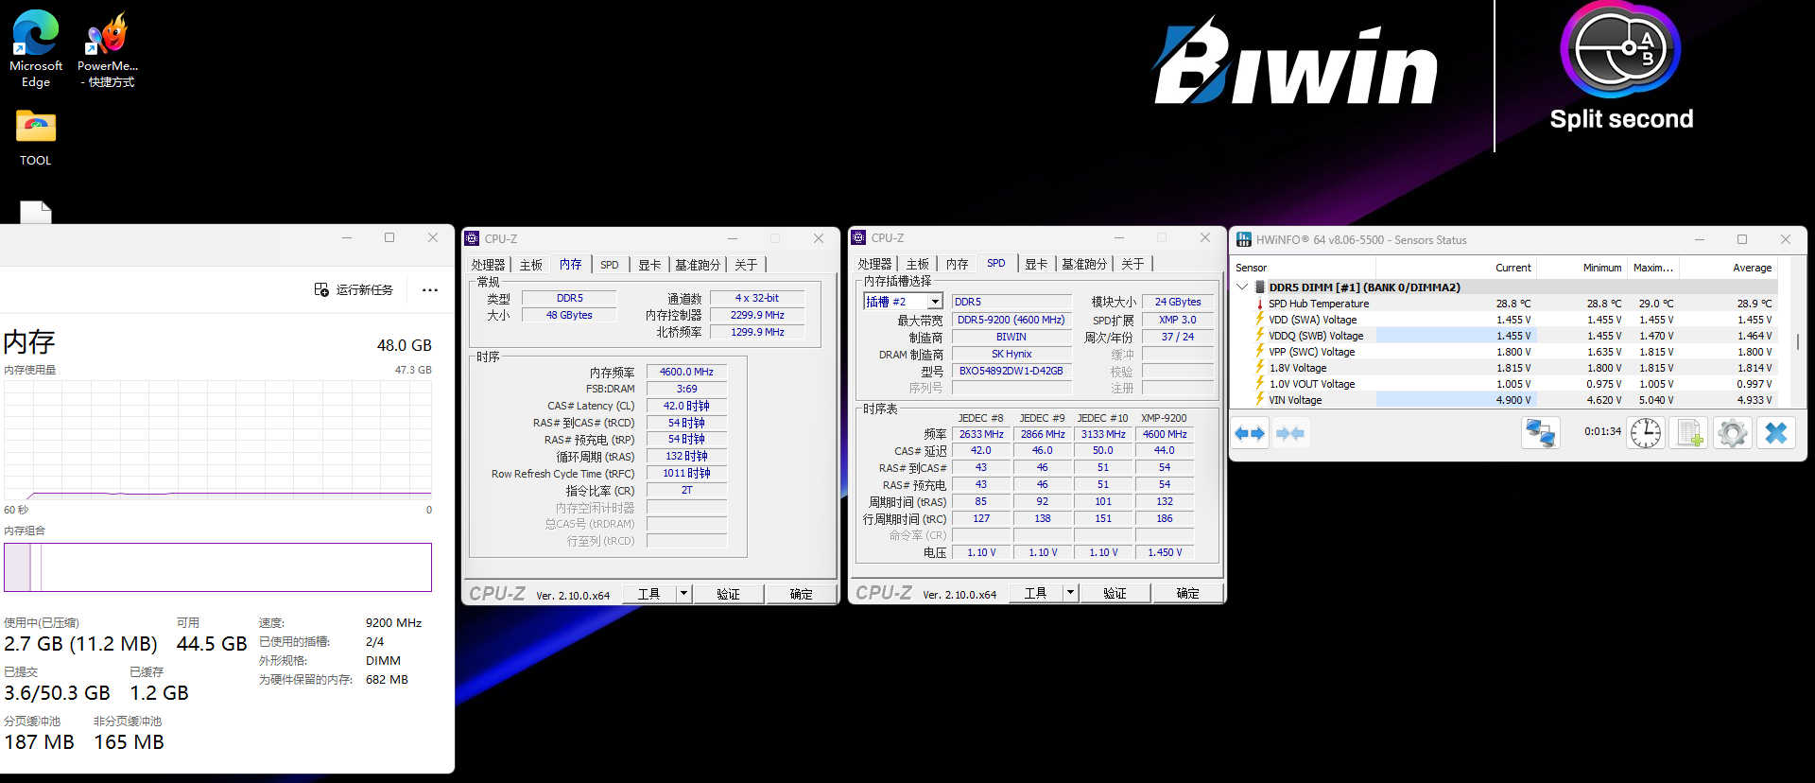Switch to SPD tab in CPU-Z Memory window
Viewport: 1815px width, 783px height.
coord(610,265)
